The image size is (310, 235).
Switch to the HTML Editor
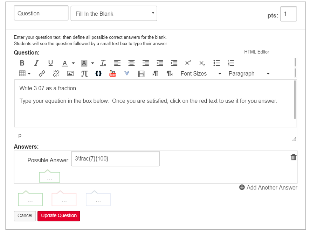pyautogui.click(x=256, y=52)
